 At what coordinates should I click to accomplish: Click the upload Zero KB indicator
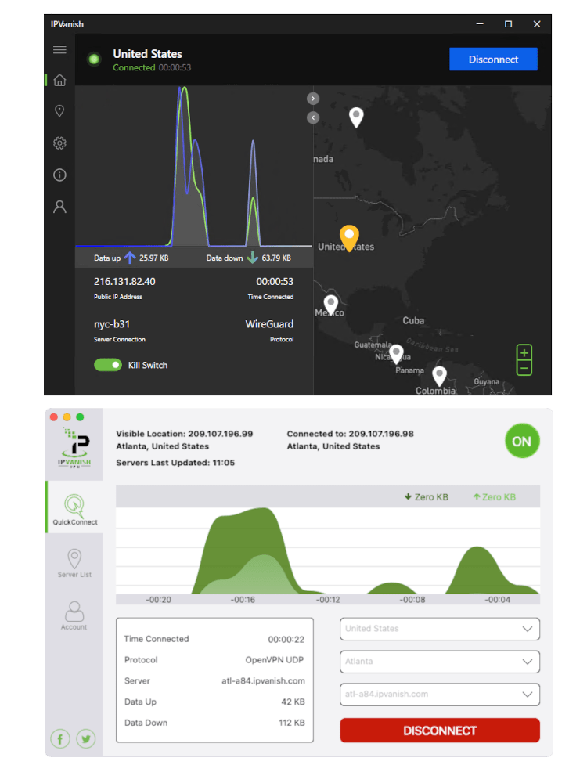(x=494, y=497)
